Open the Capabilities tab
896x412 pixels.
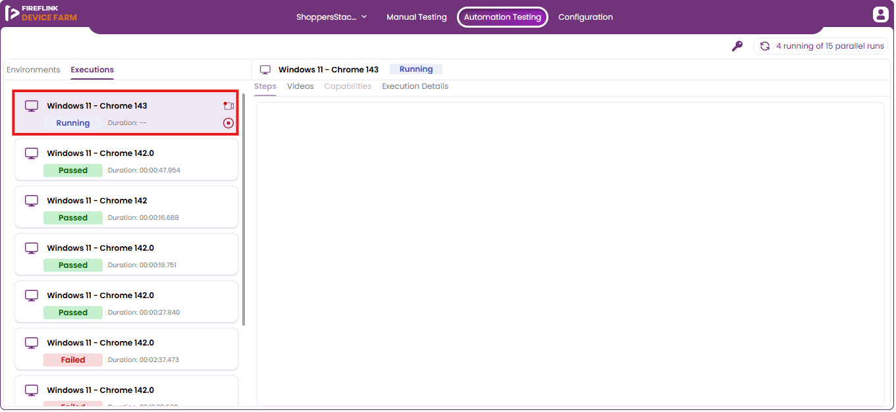coord(348,86)
